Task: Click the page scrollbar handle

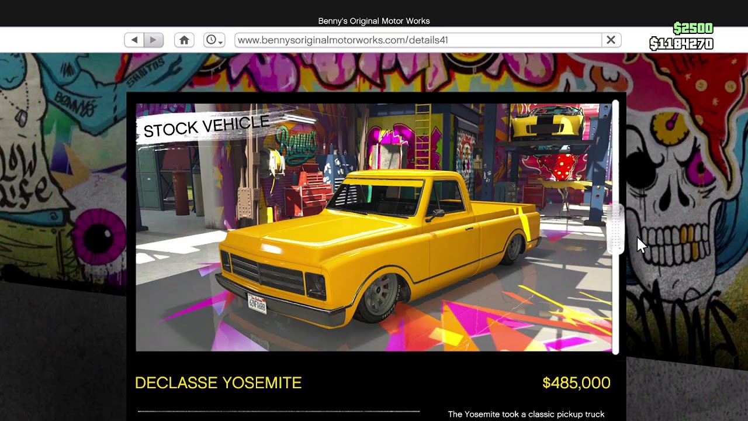Action: pos(615,229)
